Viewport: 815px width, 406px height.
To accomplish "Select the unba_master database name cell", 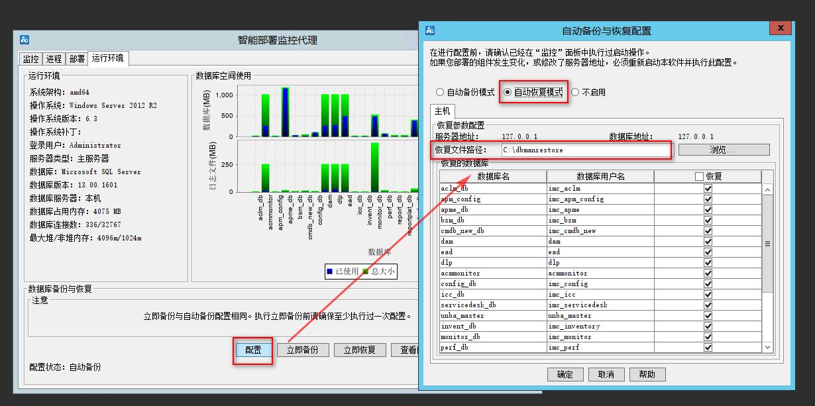I will [x=493, y=316].
